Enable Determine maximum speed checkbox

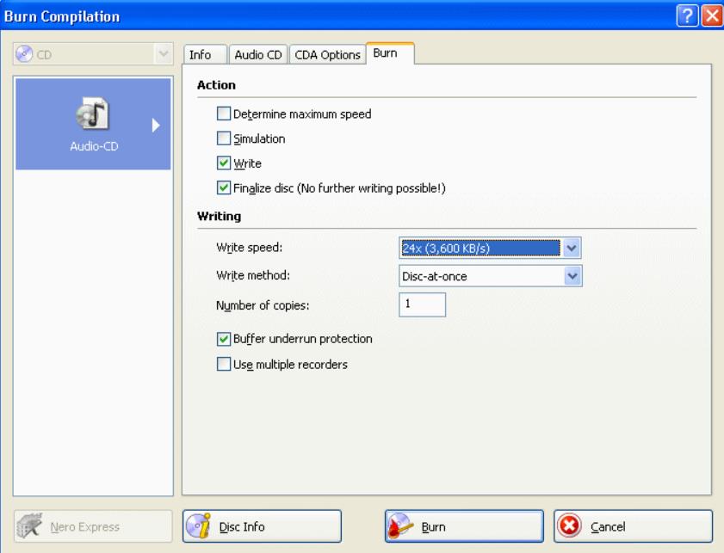click(x=224, y=114)
